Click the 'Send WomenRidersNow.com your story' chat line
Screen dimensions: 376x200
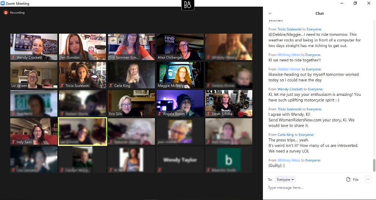pos(311,120)
